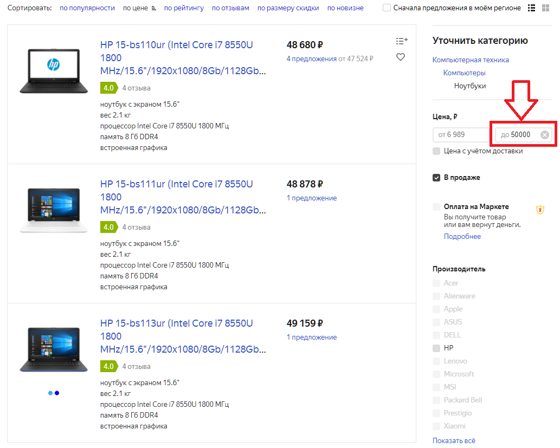
Task: Open 4 отзыва reviews for HP 15-bs111ur
Action: (137, 227)
